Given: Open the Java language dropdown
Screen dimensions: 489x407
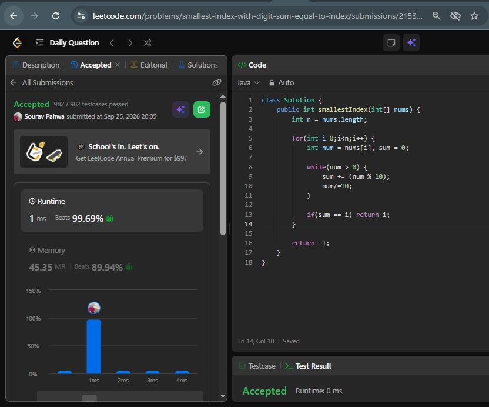Looking at the screenshot, I should coord(248,83).
